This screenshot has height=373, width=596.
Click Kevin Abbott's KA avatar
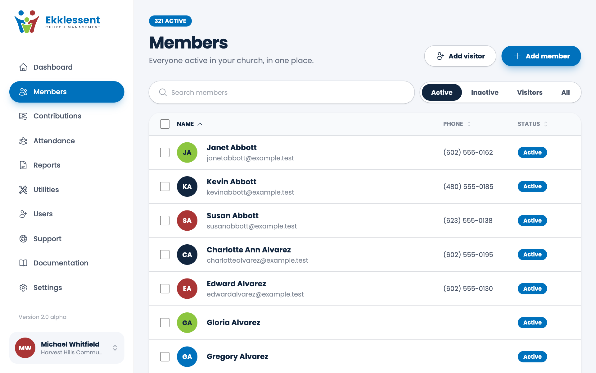[x=187, y=186]
